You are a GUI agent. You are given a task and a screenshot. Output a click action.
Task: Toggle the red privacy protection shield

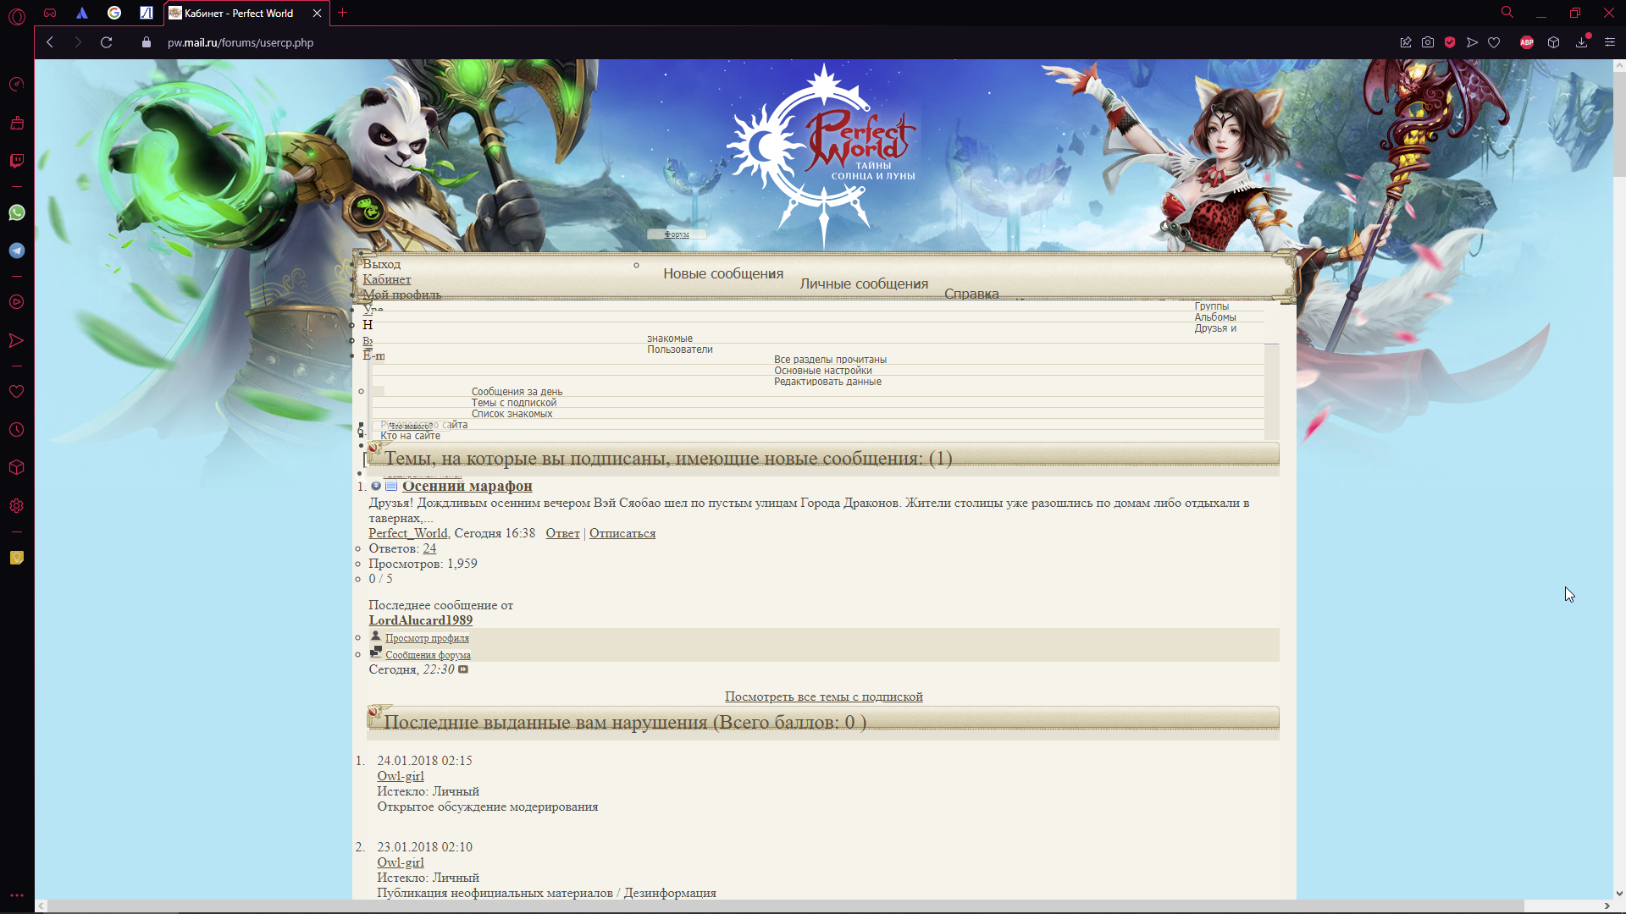click(1450, 42)
